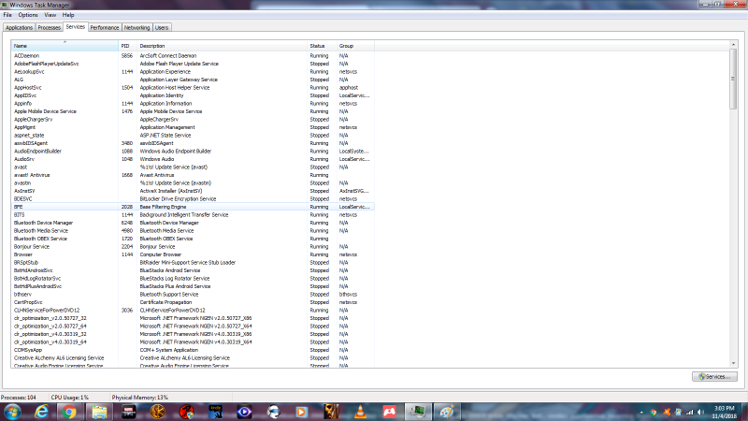This screenshot has width=748, height=421.
Task: Select the AudioSrv service row
Action: pyautogui.click(x=193, y=159)
